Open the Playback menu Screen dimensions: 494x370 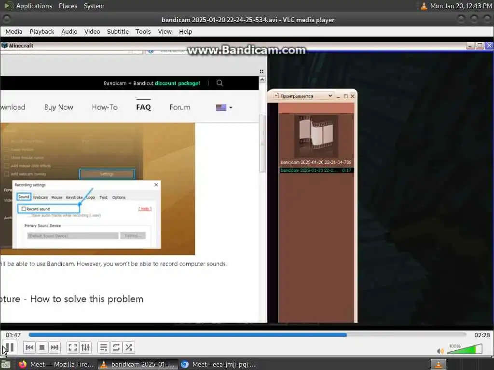click(x=42, y=31)
